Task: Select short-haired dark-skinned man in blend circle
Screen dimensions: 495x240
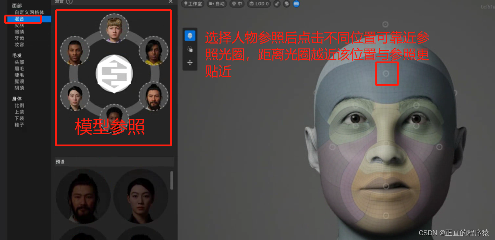Action: coord(75,51)
